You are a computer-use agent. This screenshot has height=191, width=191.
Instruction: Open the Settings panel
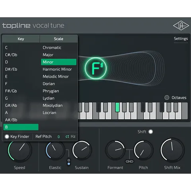(x=181, y=39)
